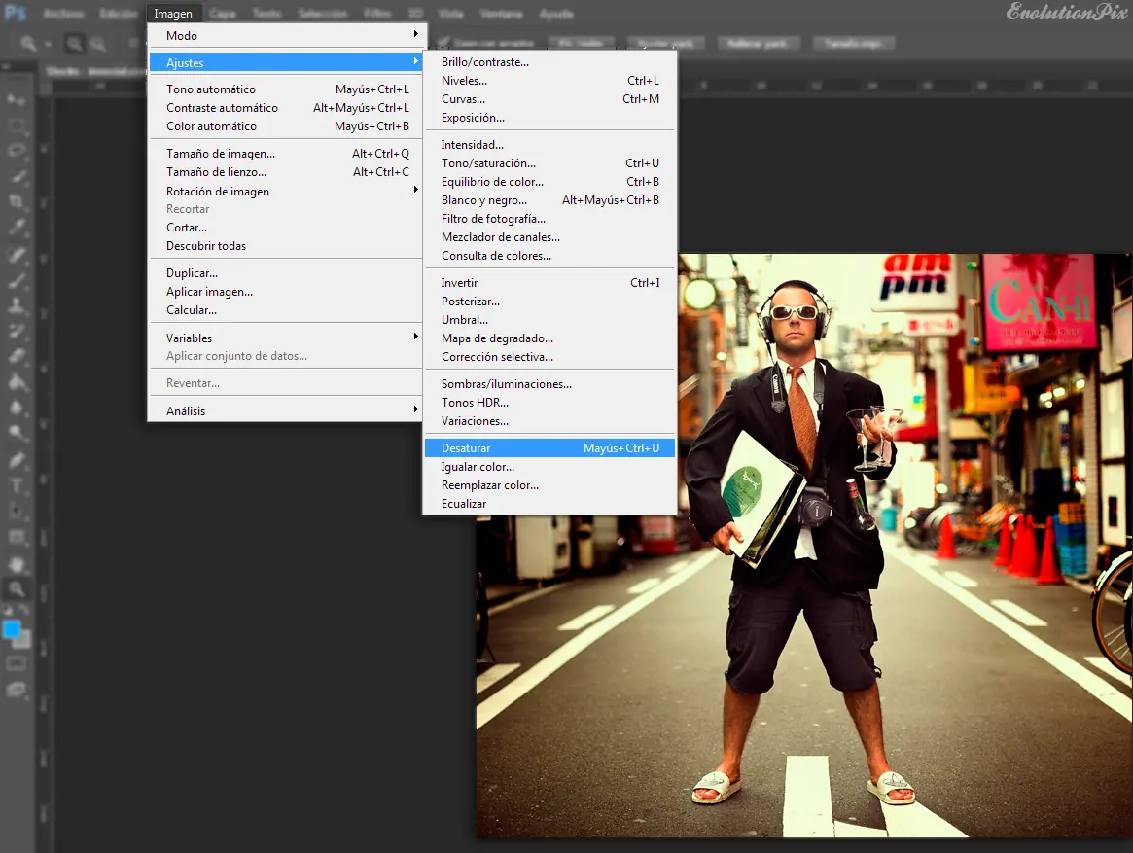1133x853 pixels.
Task: Select the Clone Stamp tool
Action: pyautogui.click(x=17, y=304)
